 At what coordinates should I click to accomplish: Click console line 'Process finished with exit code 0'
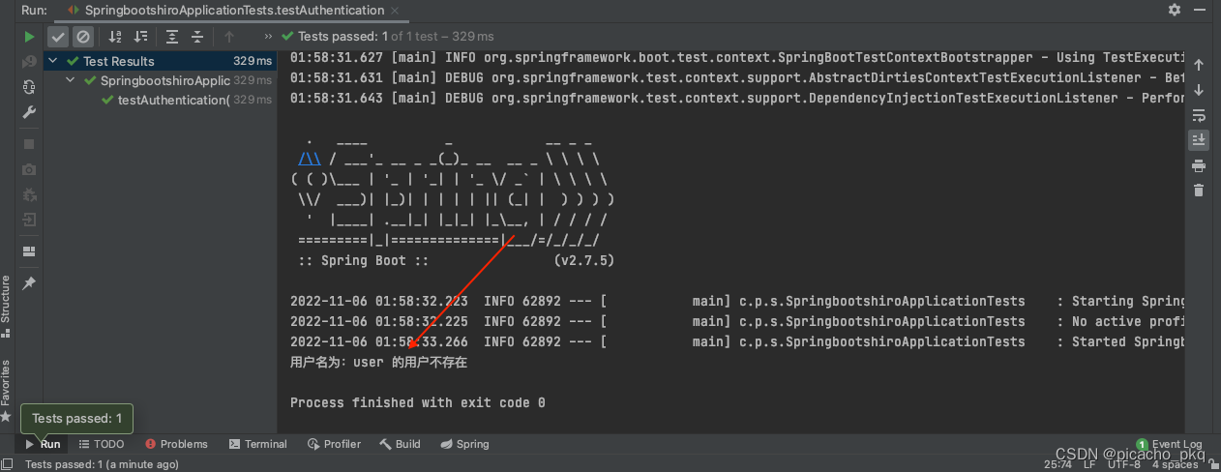[417, 402]
